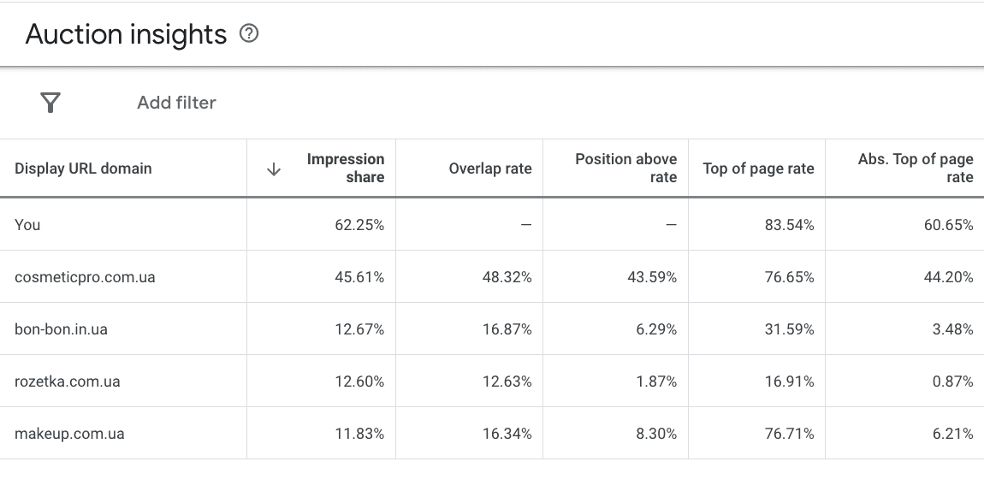Click Abs. Top of page rate header
The image size is (984, 491).
coord(915,169)
